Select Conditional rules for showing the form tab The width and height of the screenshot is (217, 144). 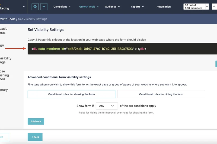coord(71,94)
